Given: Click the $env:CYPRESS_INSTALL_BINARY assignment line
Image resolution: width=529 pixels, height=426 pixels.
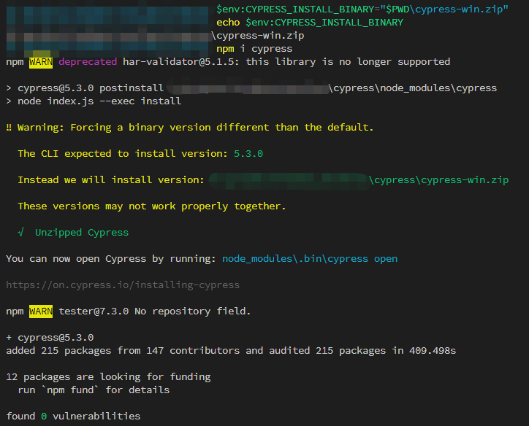Looking at the screenshot, I should click(362, 9).
